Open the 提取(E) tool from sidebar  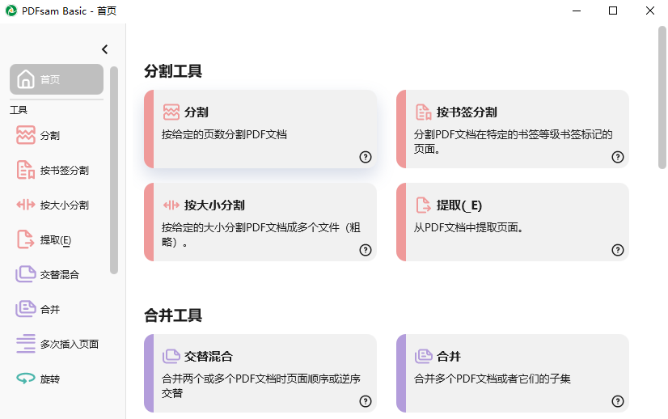(x=26, y=240)
